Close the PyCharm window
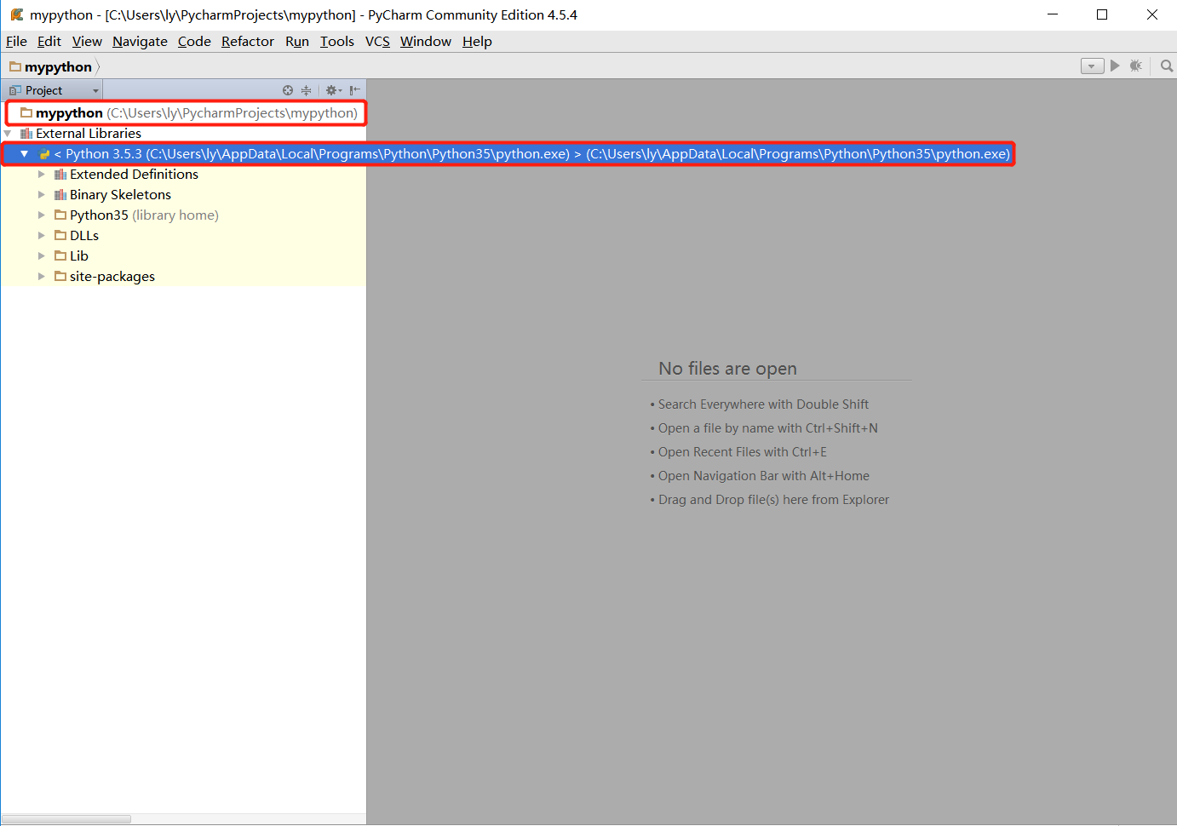Viewport: 1177px width, 826px height. point(1152,14)
